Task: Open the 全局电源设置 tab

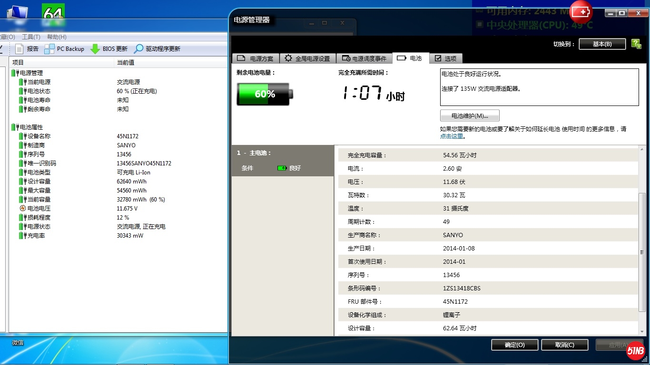Action: click(x=307, y=58)
